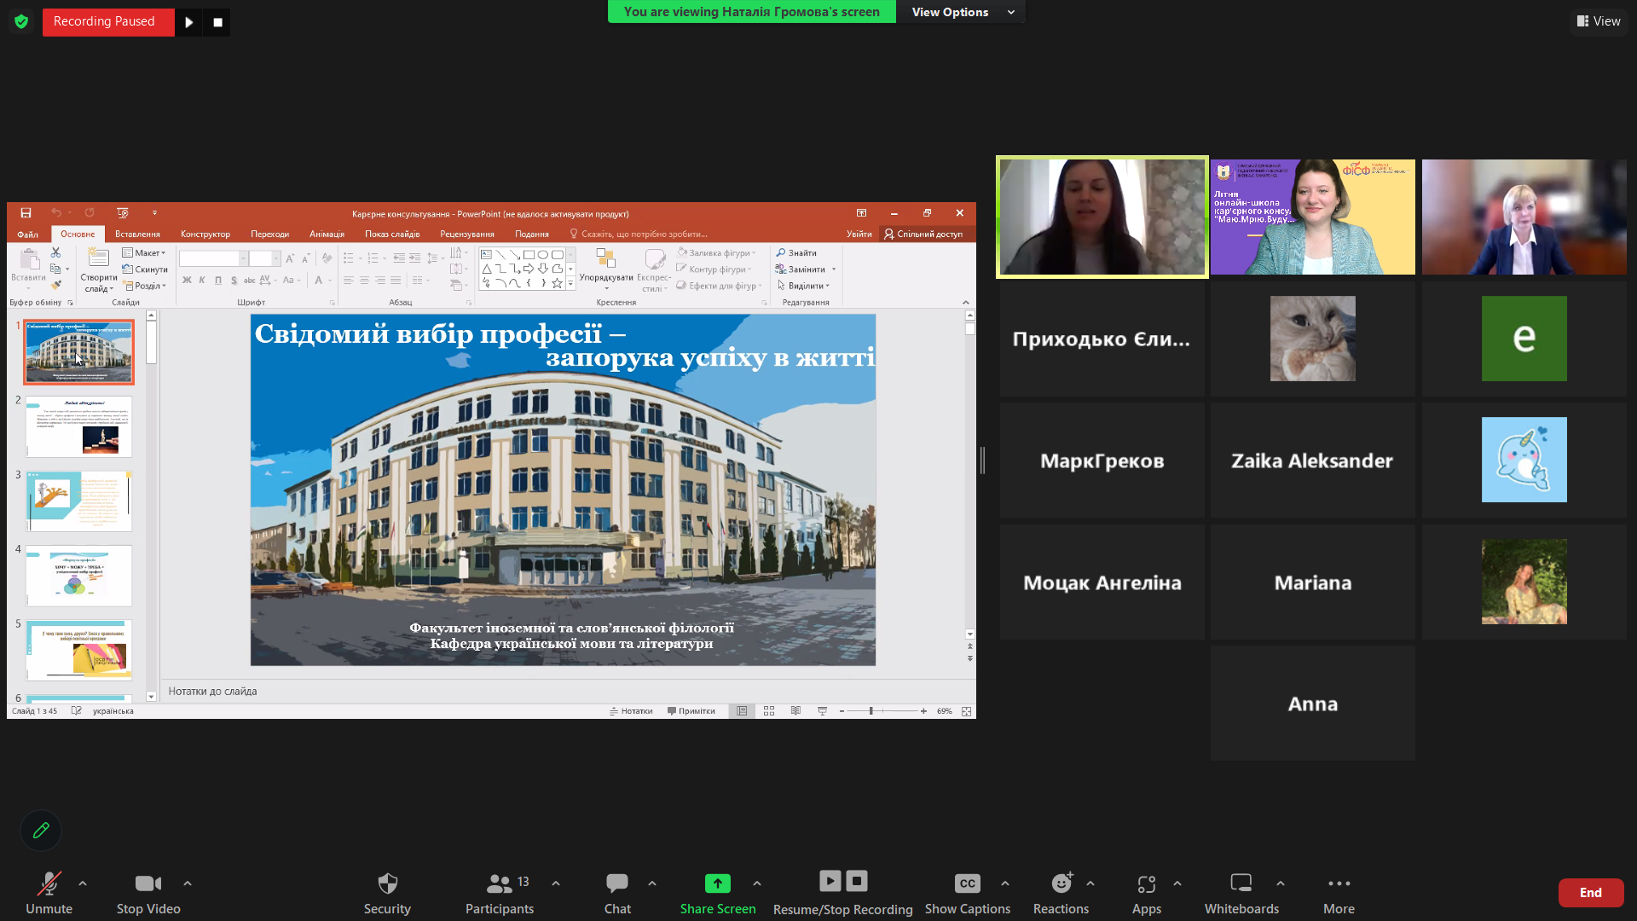The height and width of the screenshot is (921, 1637).
Task: Click the encryption shield icon at top left
Action: point(21,21)
